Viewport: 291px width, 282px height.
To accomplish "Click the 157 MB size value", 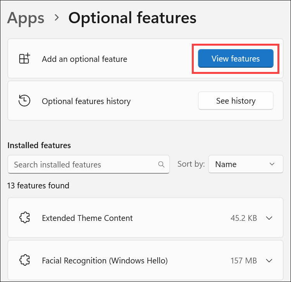I will pyautogui.click(x=244, y=260).
